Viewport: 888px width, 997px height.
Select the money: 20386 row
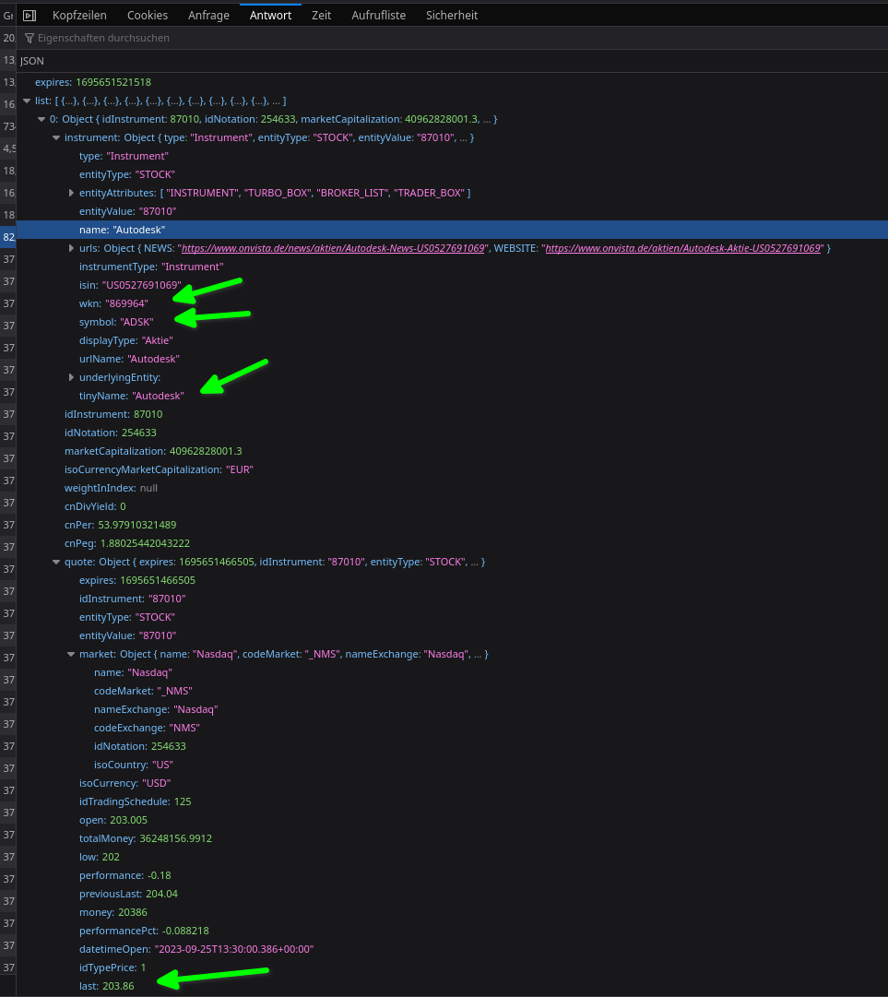coord(452,912)
